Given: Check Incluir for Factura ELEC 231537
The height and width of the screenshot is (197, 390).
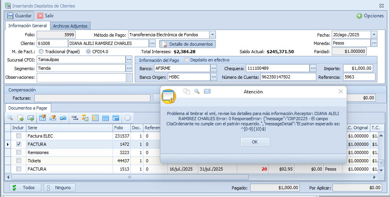Looking at the screenshot, I should coord(19,136).
